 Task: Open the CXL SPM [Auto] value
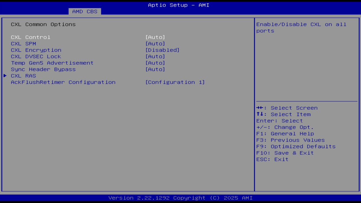pyautogui.click(x=155, y=44)
